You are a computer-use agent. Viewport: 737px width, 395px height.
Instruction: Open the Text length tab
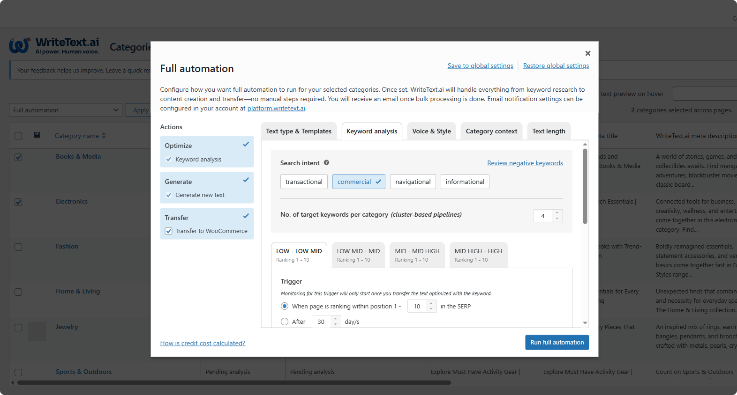pos(549,131)
